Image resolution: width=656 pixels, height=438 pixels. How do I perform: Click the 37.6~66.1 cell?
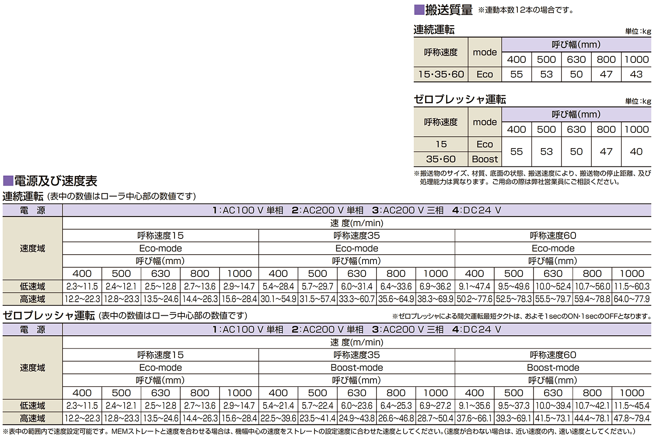coord(475,418)
